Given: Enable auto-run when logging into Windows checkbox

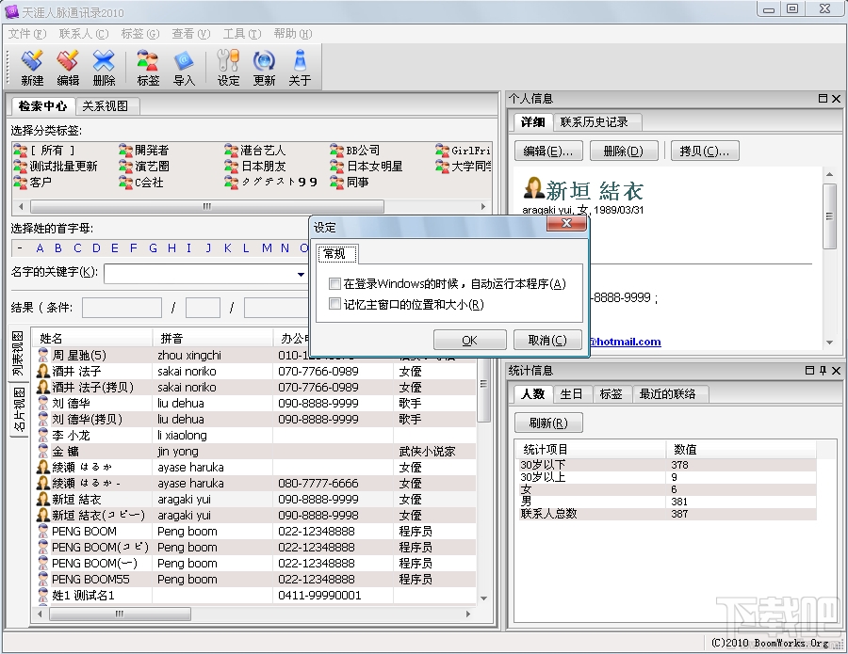Looking at the screenshot, I should [334, 283].
